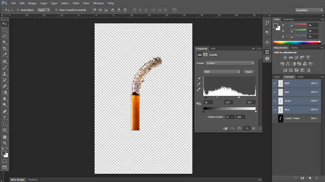Click the red R color slider
This screenshot has height=182, width=325.
[x=295, y=25]
